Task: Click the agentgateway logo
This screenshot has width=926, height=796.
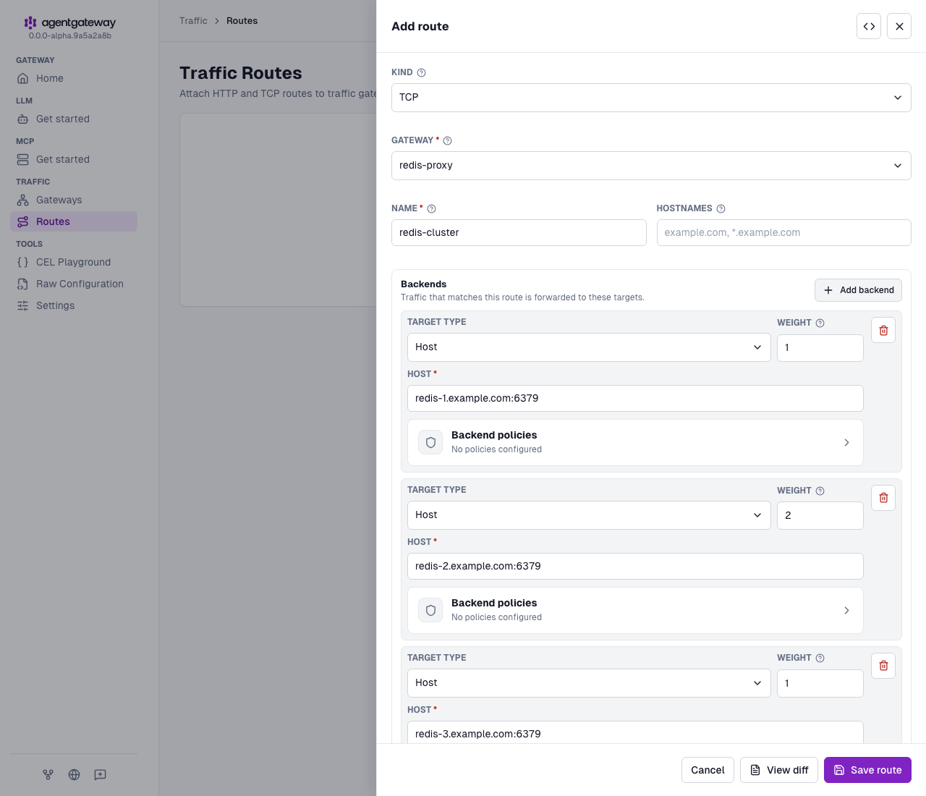Action: point(69,22)
